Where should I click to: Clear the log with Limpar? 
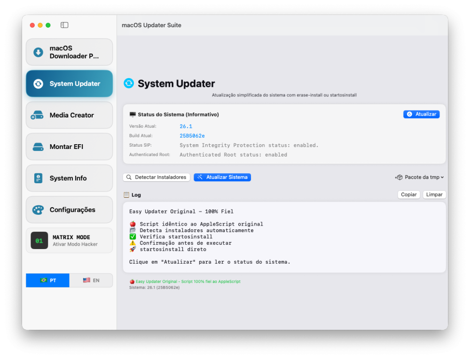point(434,195)
